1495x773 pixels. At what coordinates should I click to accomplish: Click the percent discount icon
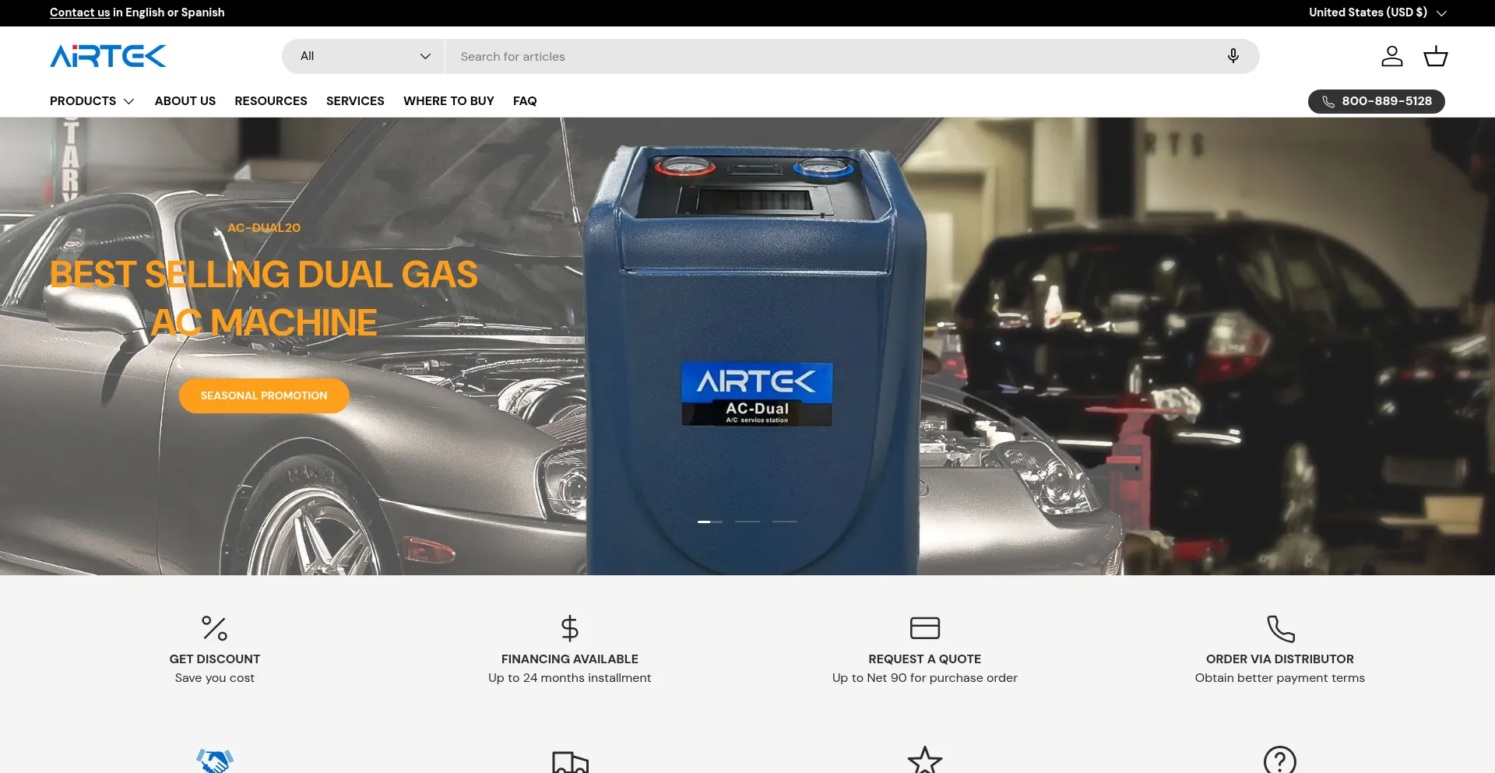215,628
